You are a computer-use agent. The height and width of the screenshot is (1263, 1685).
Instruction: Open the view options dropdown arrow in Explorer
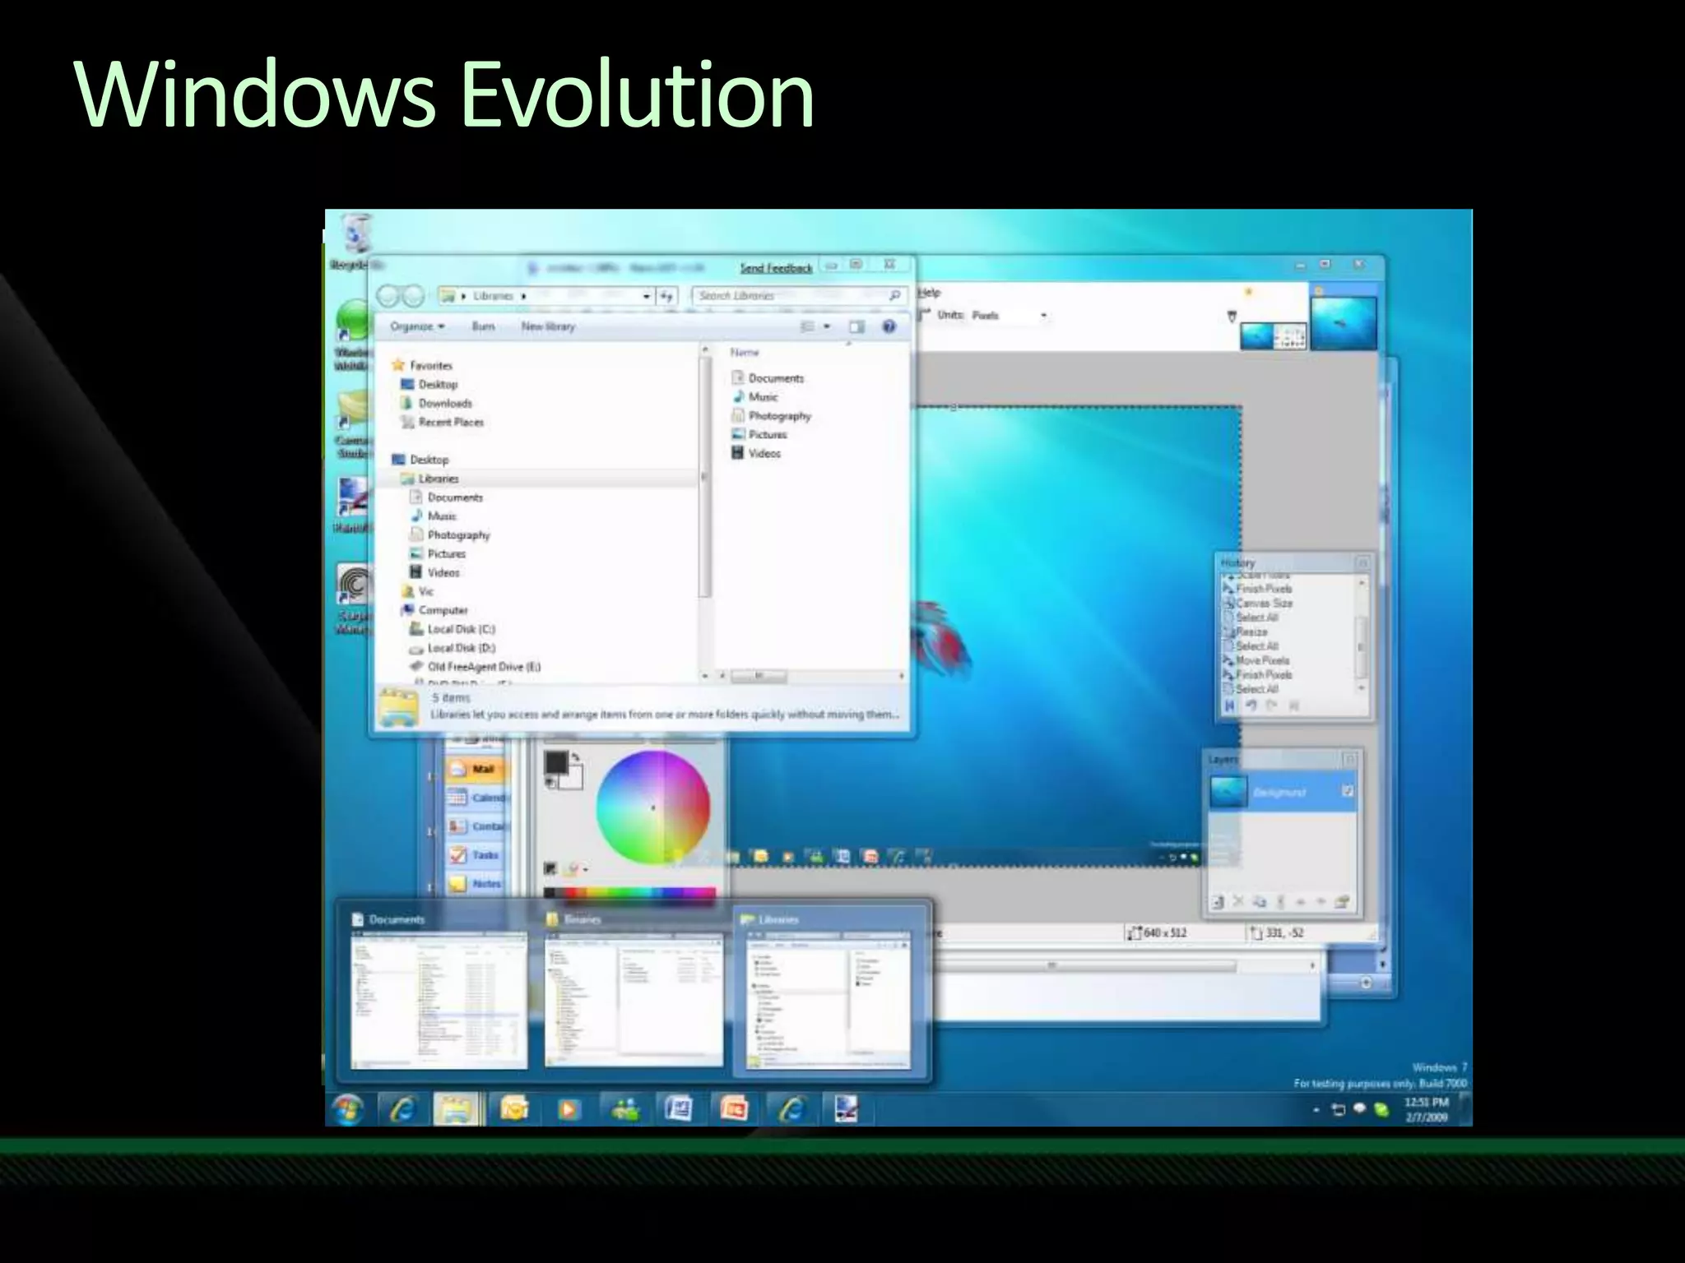coord(827,326)
